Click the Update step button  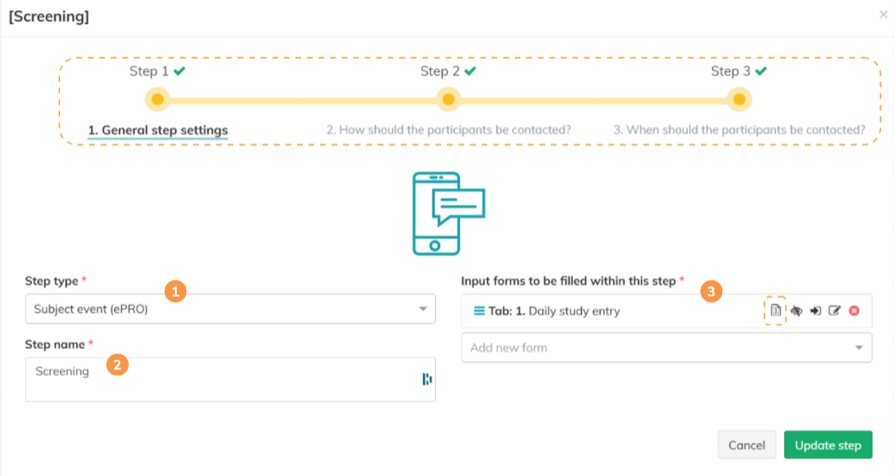(827, 445)
